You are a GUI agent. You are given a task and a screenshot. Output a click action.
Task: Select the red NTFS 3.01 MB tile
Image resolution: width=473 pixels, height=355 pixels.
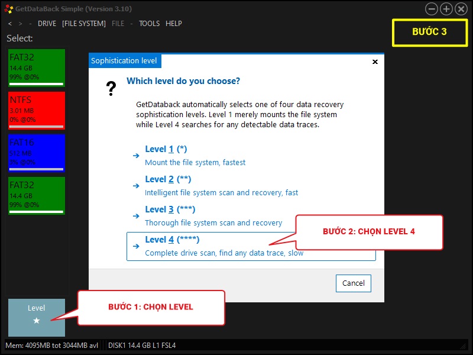37,111
